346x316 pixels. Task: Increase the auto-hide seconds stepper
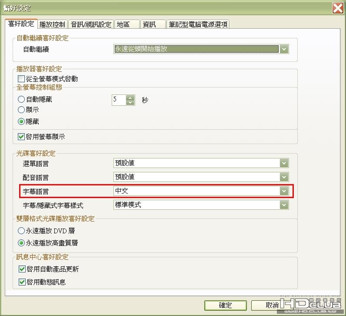pos(130,97)
